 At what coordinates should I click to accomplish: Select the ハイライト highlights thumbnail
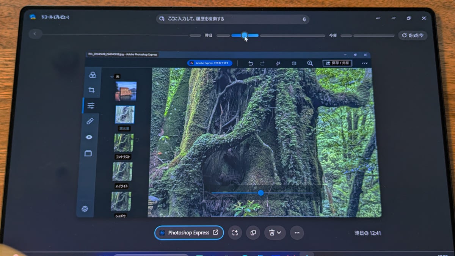coord(122,172)
